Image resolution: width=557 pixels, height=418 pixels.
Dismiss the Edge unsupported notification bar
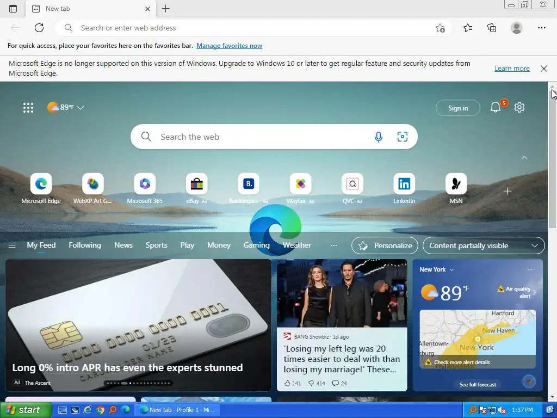543,68
